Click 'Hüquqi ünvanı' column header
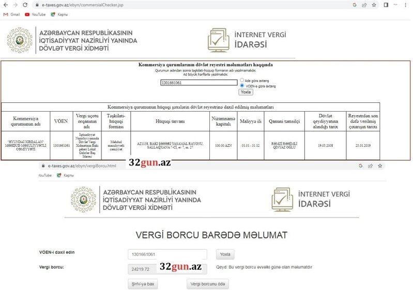The height and width of the screenshot is (290, 413). [170, 121]
